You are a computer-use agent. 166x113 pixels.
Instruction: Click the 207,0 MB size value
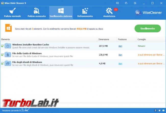(103, 46)
